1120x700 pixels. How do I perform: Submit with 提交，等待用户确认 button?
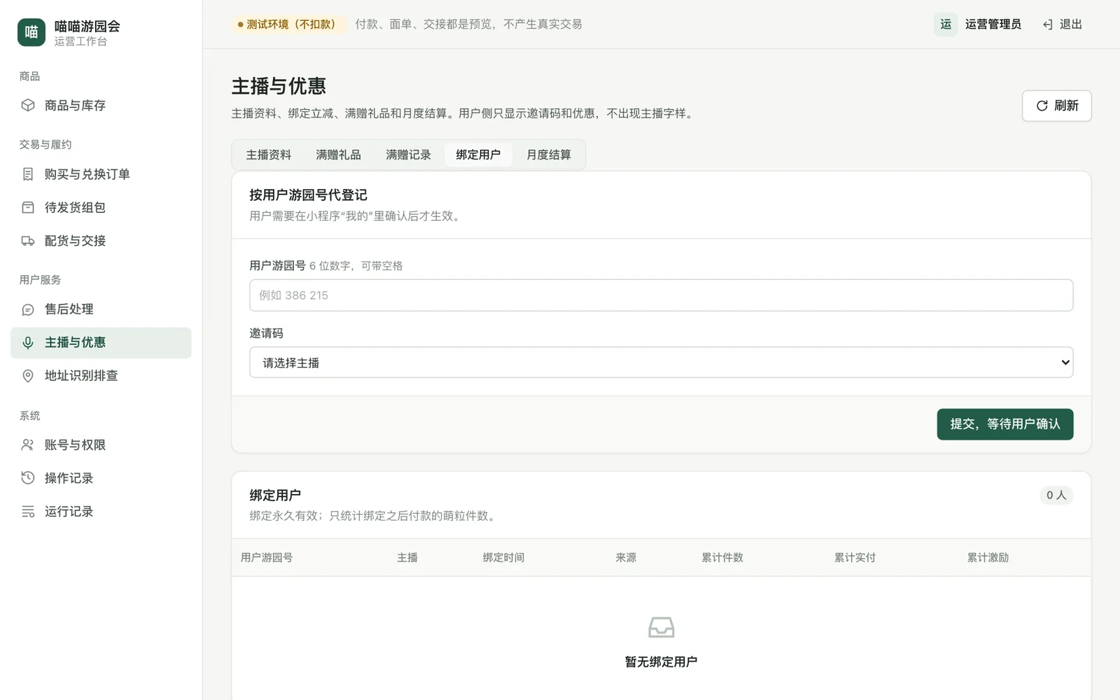[1005, 424]
